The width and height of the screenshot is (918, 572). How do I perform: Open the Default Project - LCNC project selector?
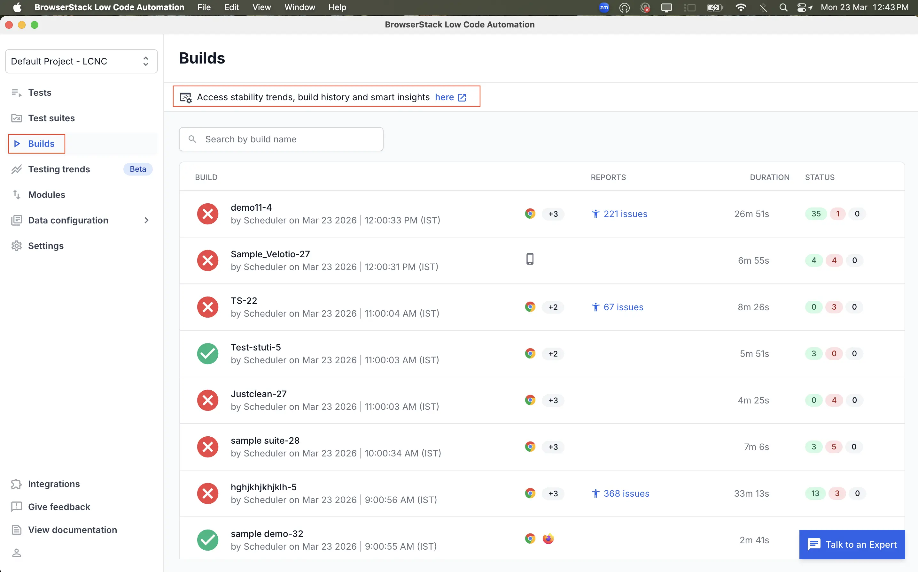[x=81, y=61]
